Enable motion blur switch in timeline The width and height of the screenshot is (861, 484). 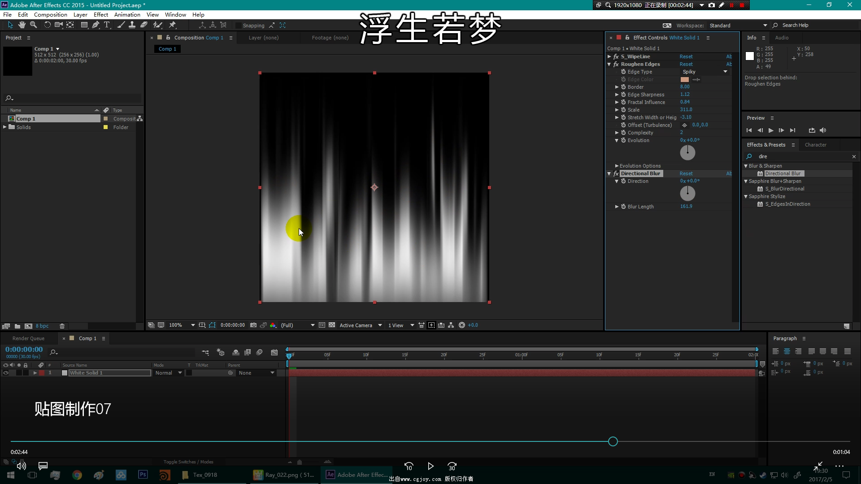pos(259,353)
